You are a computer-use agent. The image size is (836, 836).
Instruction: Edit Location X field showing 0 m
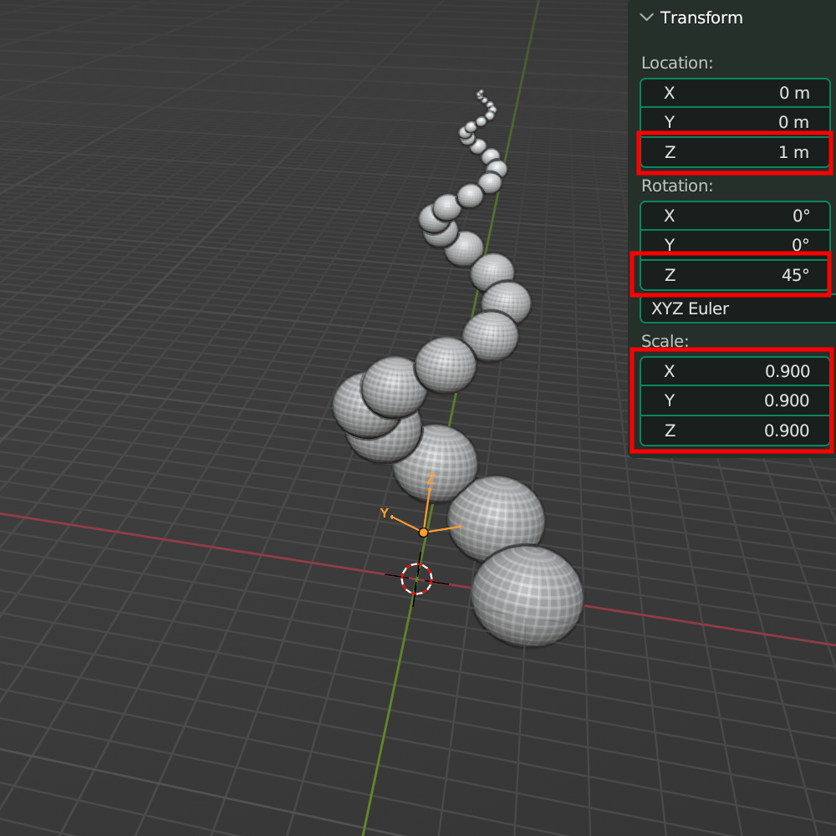[735, 93]
